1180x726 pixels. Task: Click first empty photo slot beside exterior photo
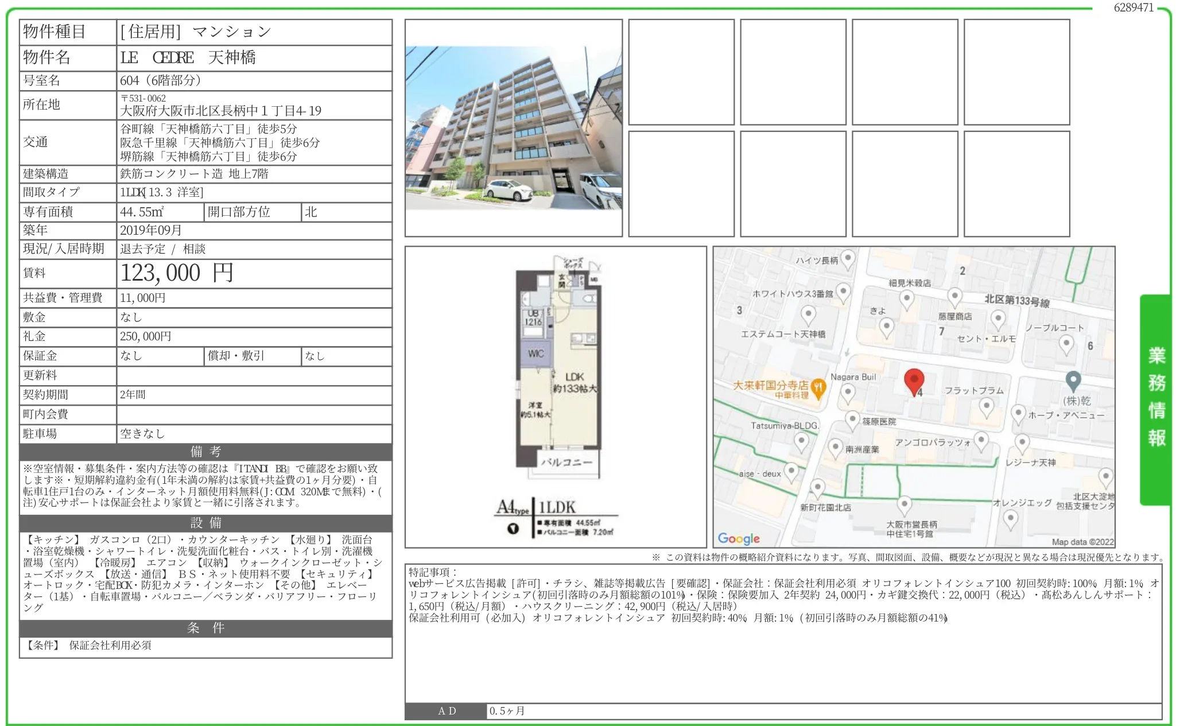point(681,72)
